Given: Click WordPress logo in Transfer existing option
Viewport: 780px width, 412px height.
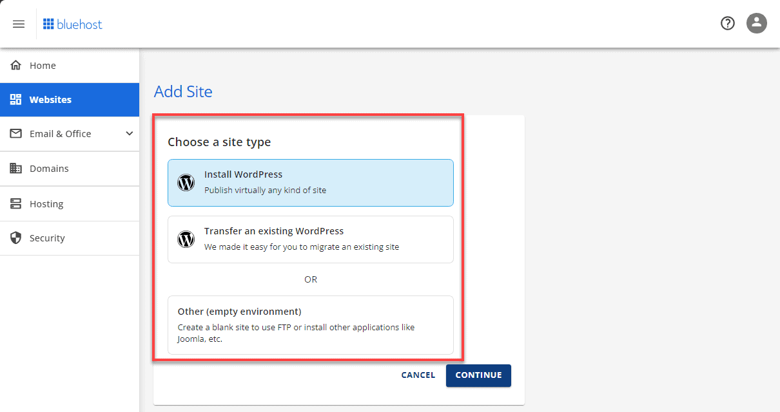Looking at the screenshot, I should pyautogui.click(x=186, y=239).
